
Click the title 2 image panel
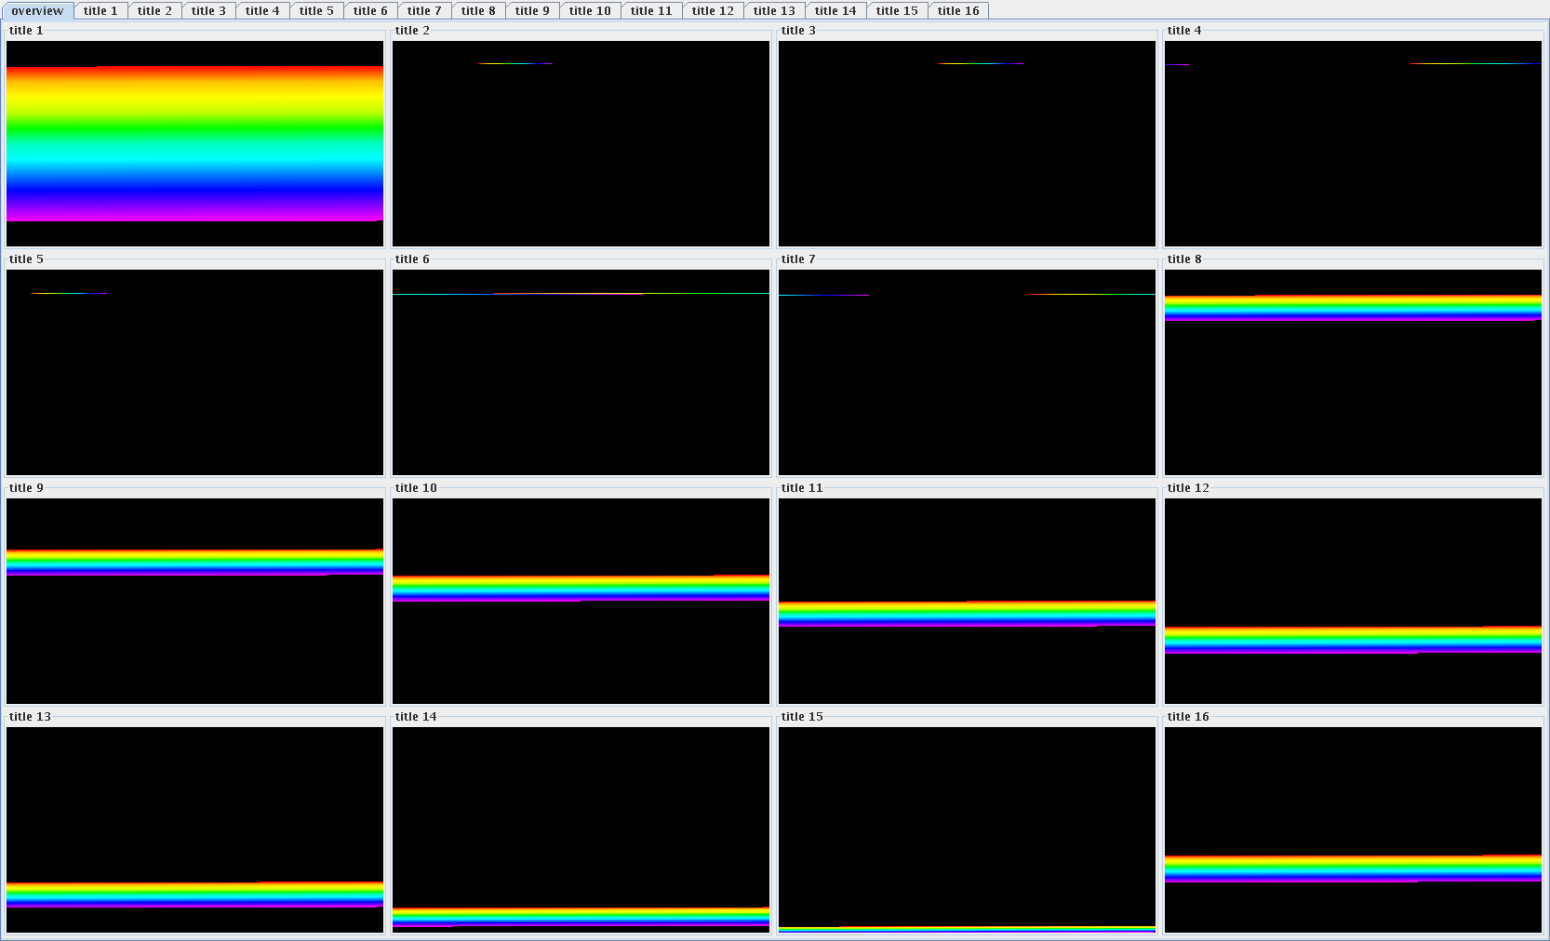(x=581, y=143)
